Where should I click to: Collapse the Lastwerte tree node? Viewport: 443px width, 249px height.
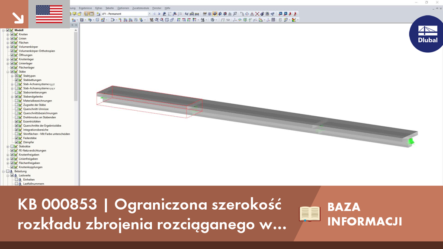coord(8,176)
